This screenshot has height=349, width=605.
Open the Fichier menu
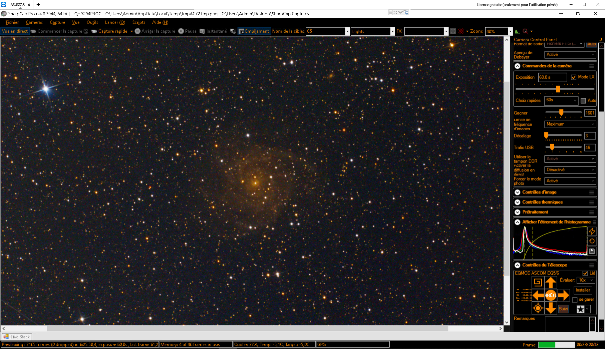pyautogui.click(x=12, y=22)
